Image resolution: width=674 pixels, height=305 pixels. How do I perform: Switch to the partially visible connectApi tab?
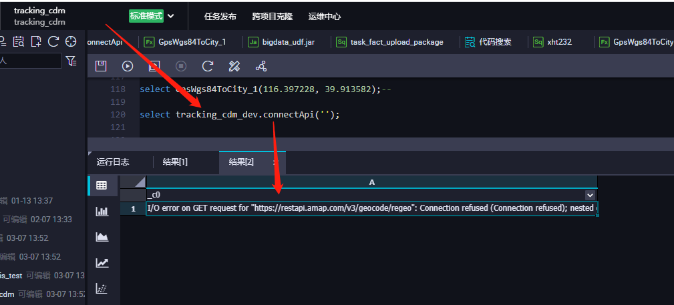pos(105,42)
